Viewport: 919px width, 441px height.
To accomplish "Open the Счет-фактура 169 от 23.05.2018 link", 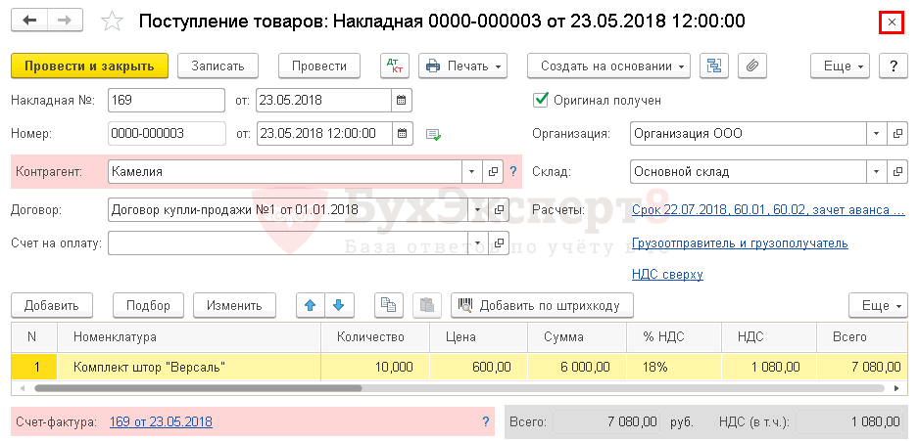I will coord(161,421).
